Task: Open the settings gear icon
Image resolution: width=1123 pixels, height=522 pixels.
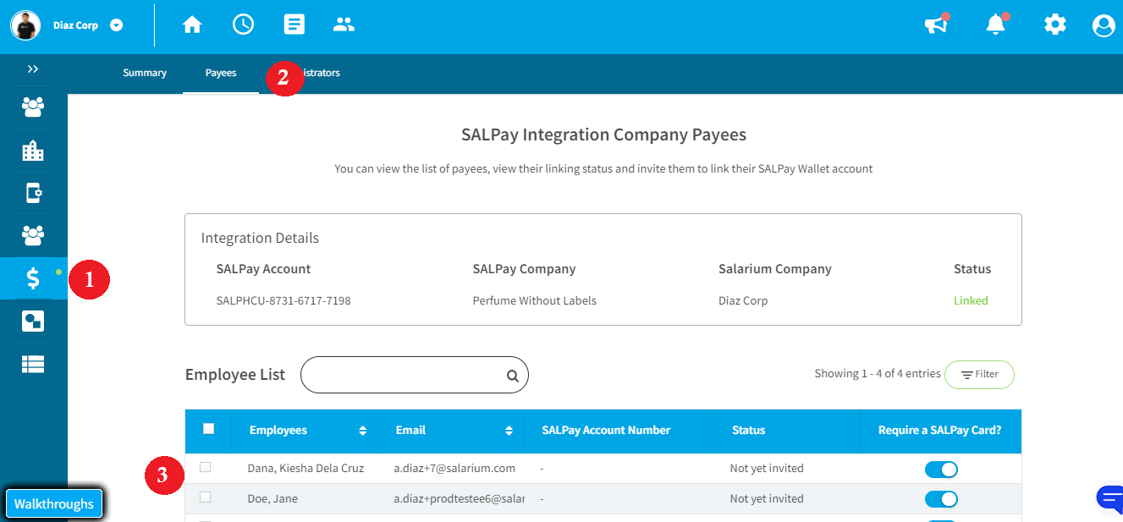Action: [1055, 25]
